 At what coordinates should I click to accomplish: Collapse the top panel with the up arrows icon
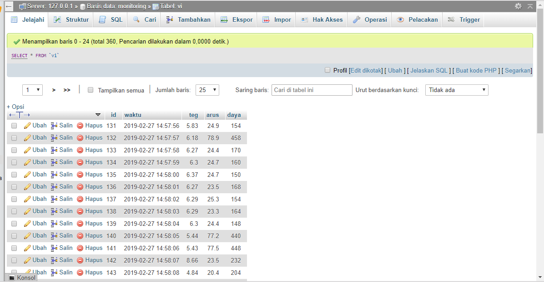[530, 6]
